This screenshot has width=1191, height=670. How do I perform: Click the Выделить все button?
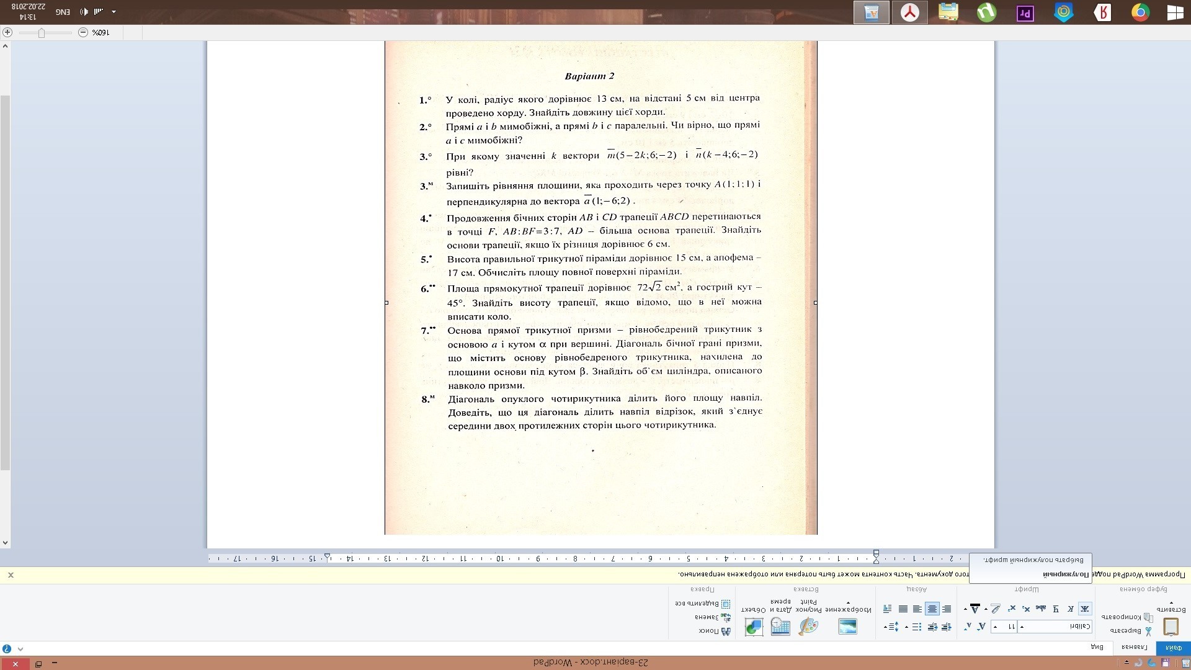click(x=703, y=604)
